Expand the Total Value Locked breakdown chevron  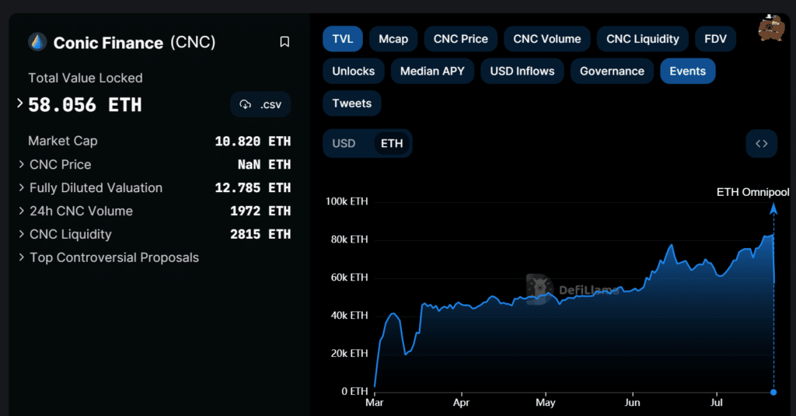(19, 103)
